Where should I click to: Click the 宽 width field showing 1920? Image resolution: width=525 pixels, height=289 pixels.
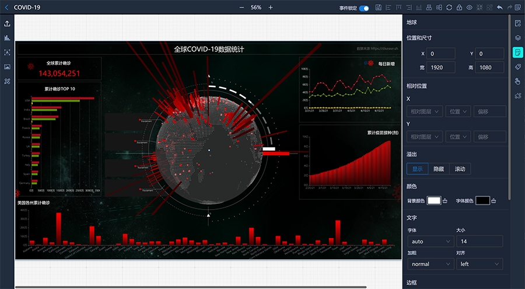tap(440, 67)
